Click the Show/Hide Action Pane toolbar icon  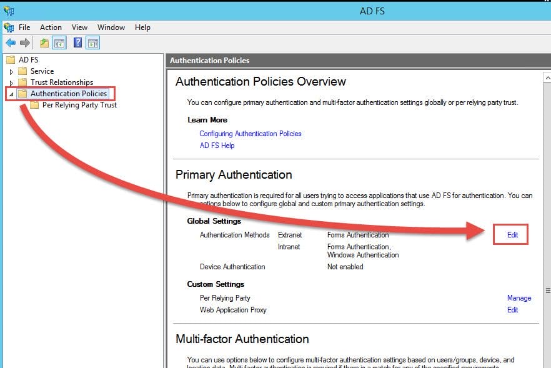coord(93,42)
